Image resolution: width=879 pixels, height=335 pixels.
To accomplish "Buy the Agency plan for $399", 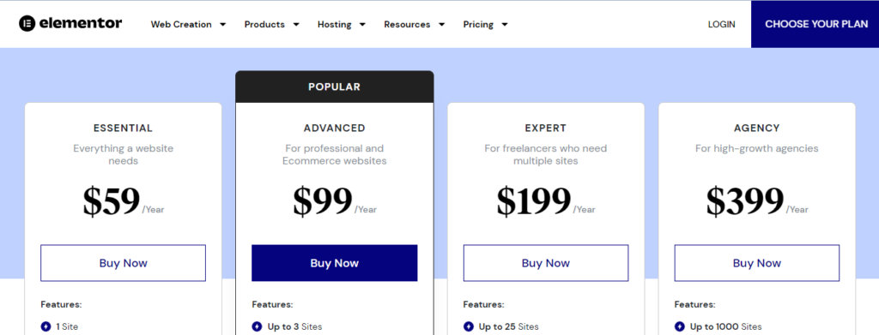I will tap(757, 263).
